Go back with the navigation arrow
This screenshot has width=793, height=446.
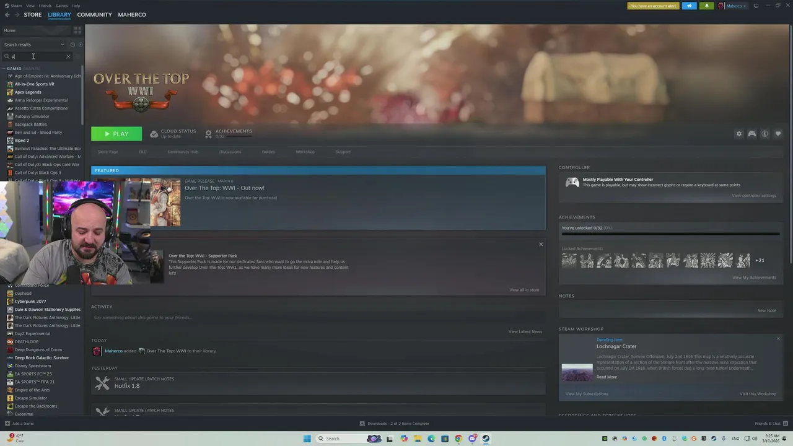(7, 15)
